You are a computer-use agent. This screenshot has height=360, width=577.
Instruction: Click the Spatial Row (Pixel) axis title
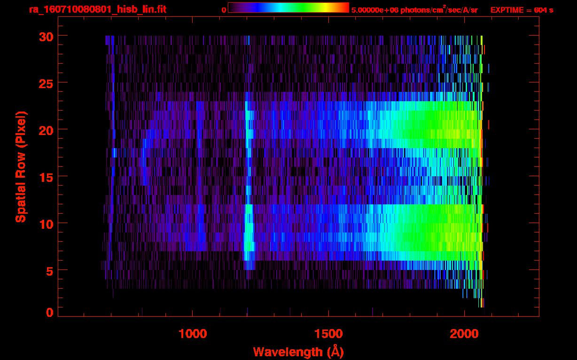(x=21, y=167)
